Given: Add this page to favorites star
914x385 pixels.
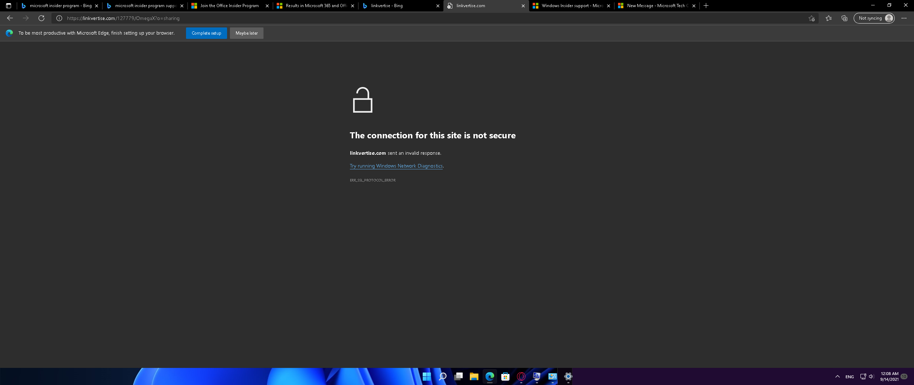Looking at the screenshot, I should click(x=812, y=18).
